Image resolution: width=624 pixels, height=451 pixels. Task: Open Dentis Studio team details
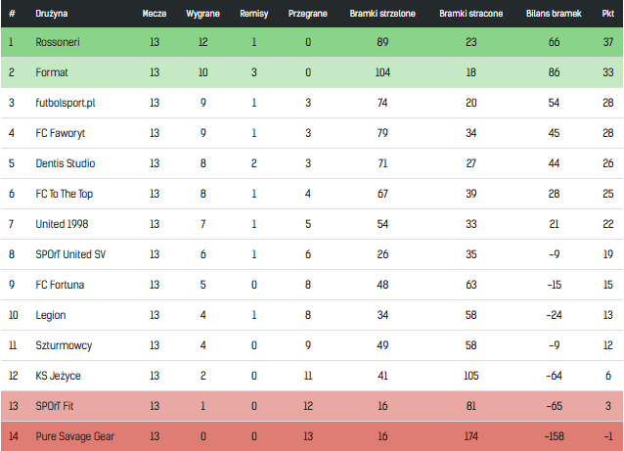65,163
